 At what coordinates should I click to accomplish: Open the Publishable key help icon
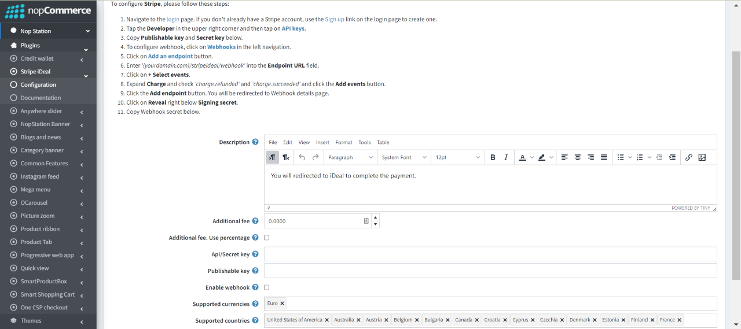255,271
